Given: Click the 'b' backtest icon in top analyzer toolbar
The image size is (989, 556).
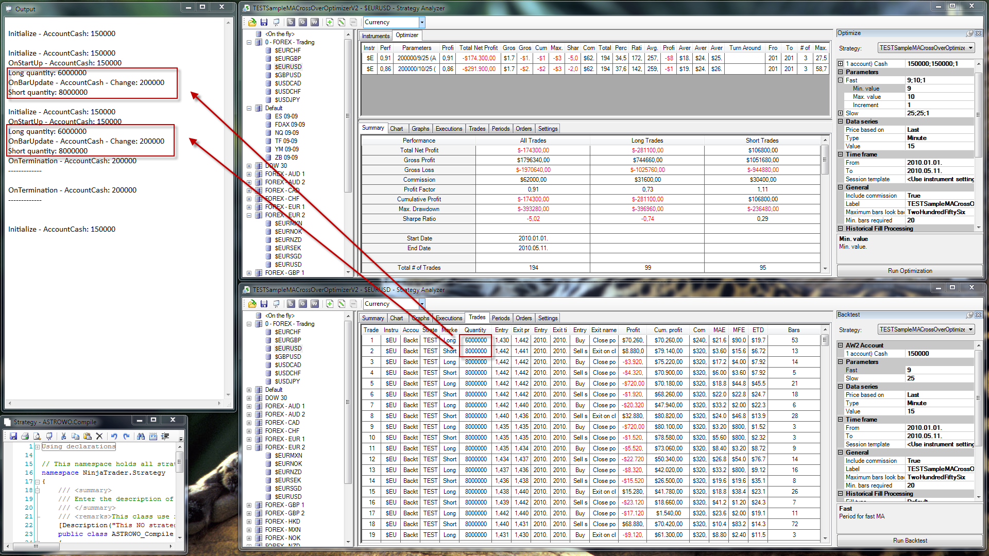Looking at the screenshot, I should coord(291,22).
